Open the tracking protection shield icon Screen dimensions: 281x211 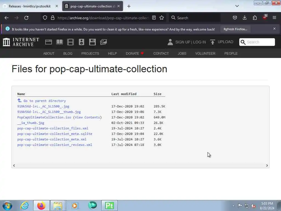[45, 18]
